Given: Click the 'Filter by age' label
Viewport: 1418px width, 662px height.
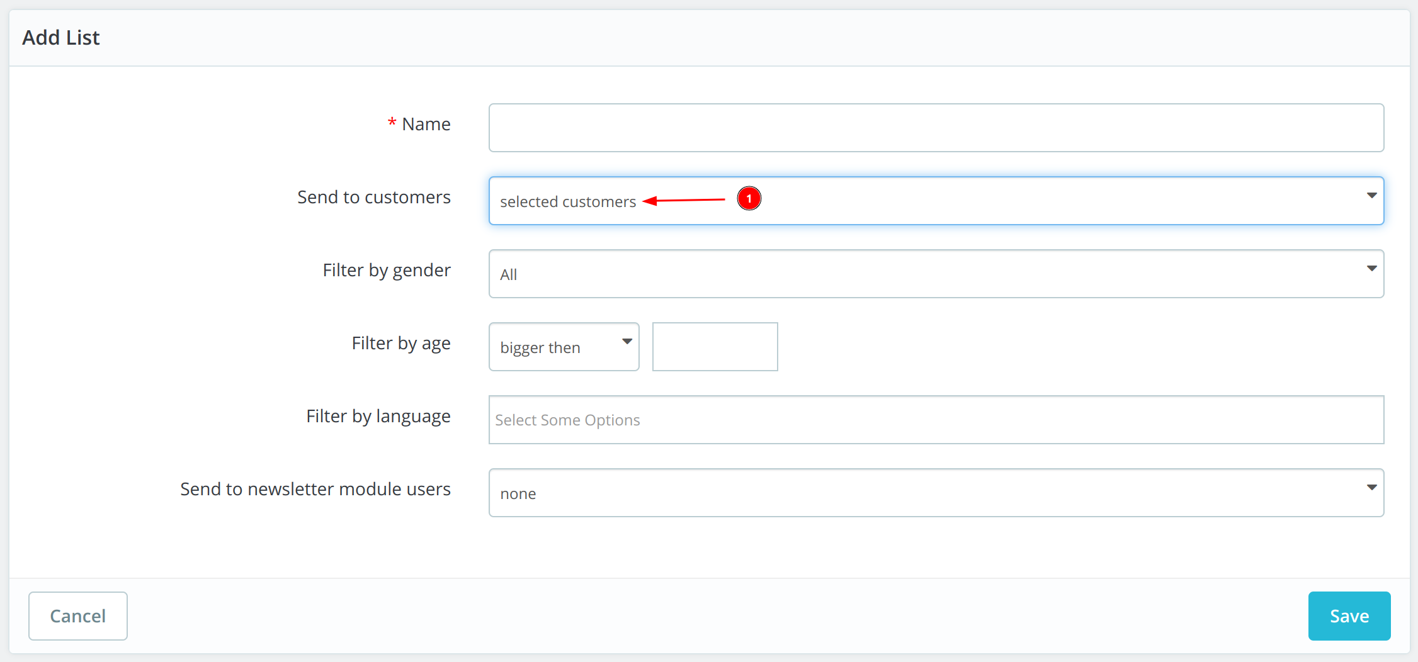Looking at the screenshot, I should pos(400,343).
